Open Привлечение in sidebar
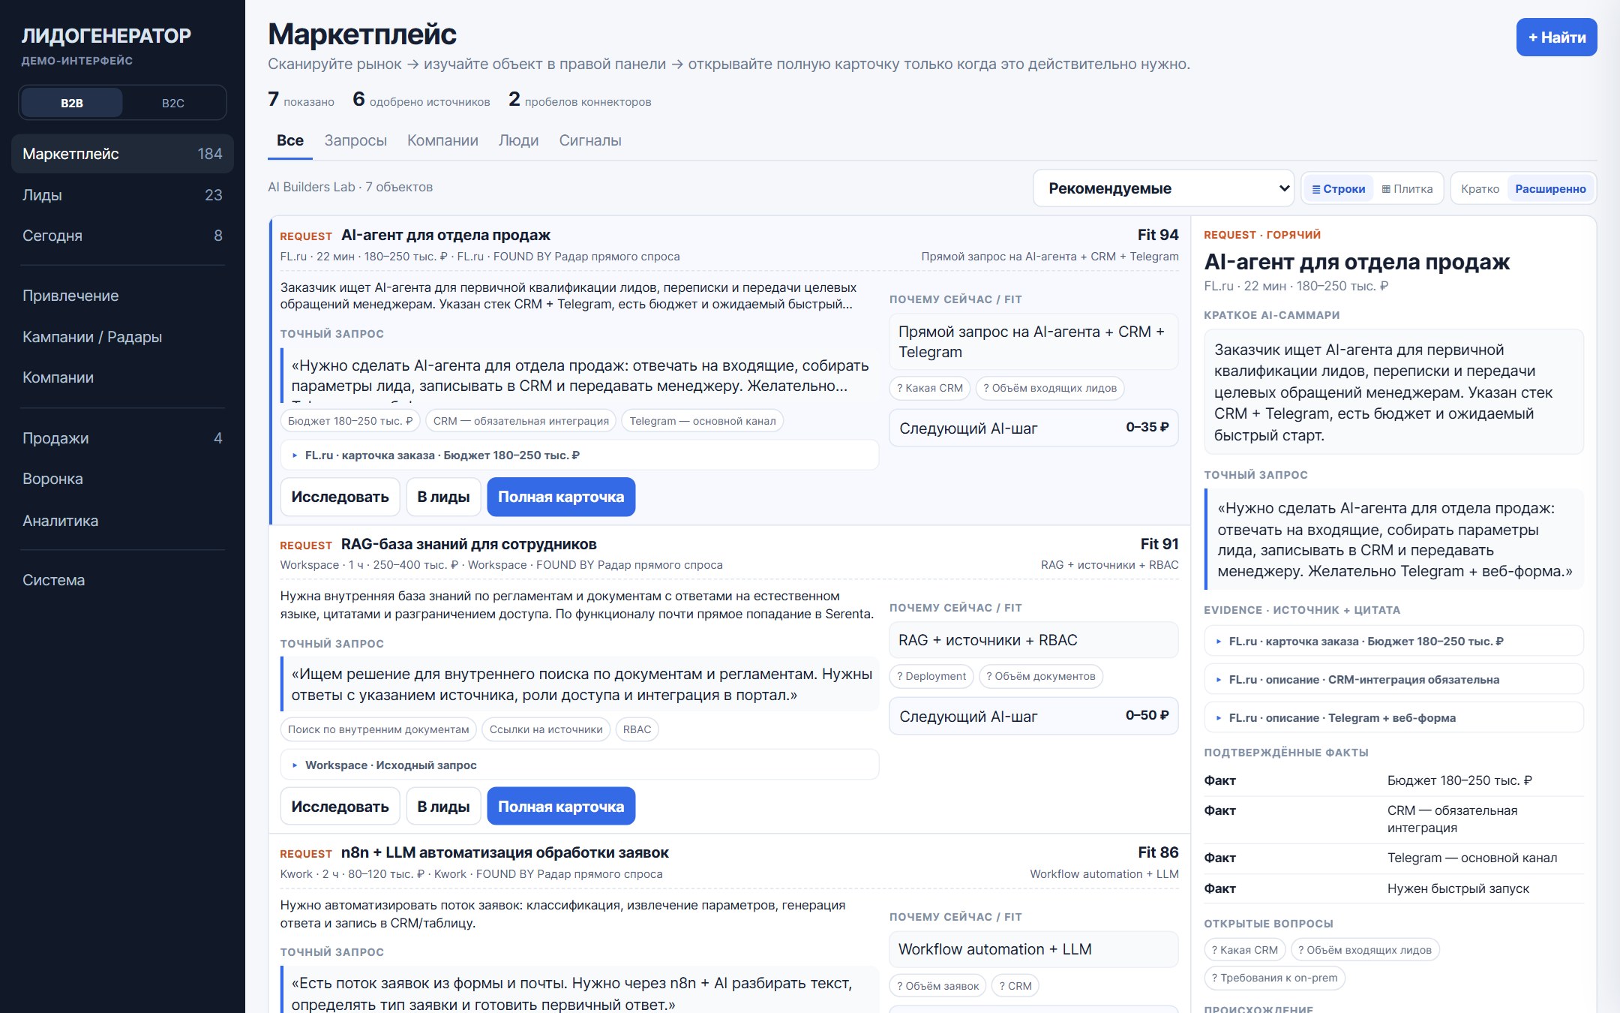The height and width of the screenshot is (1013, 1620). point(122,296)
